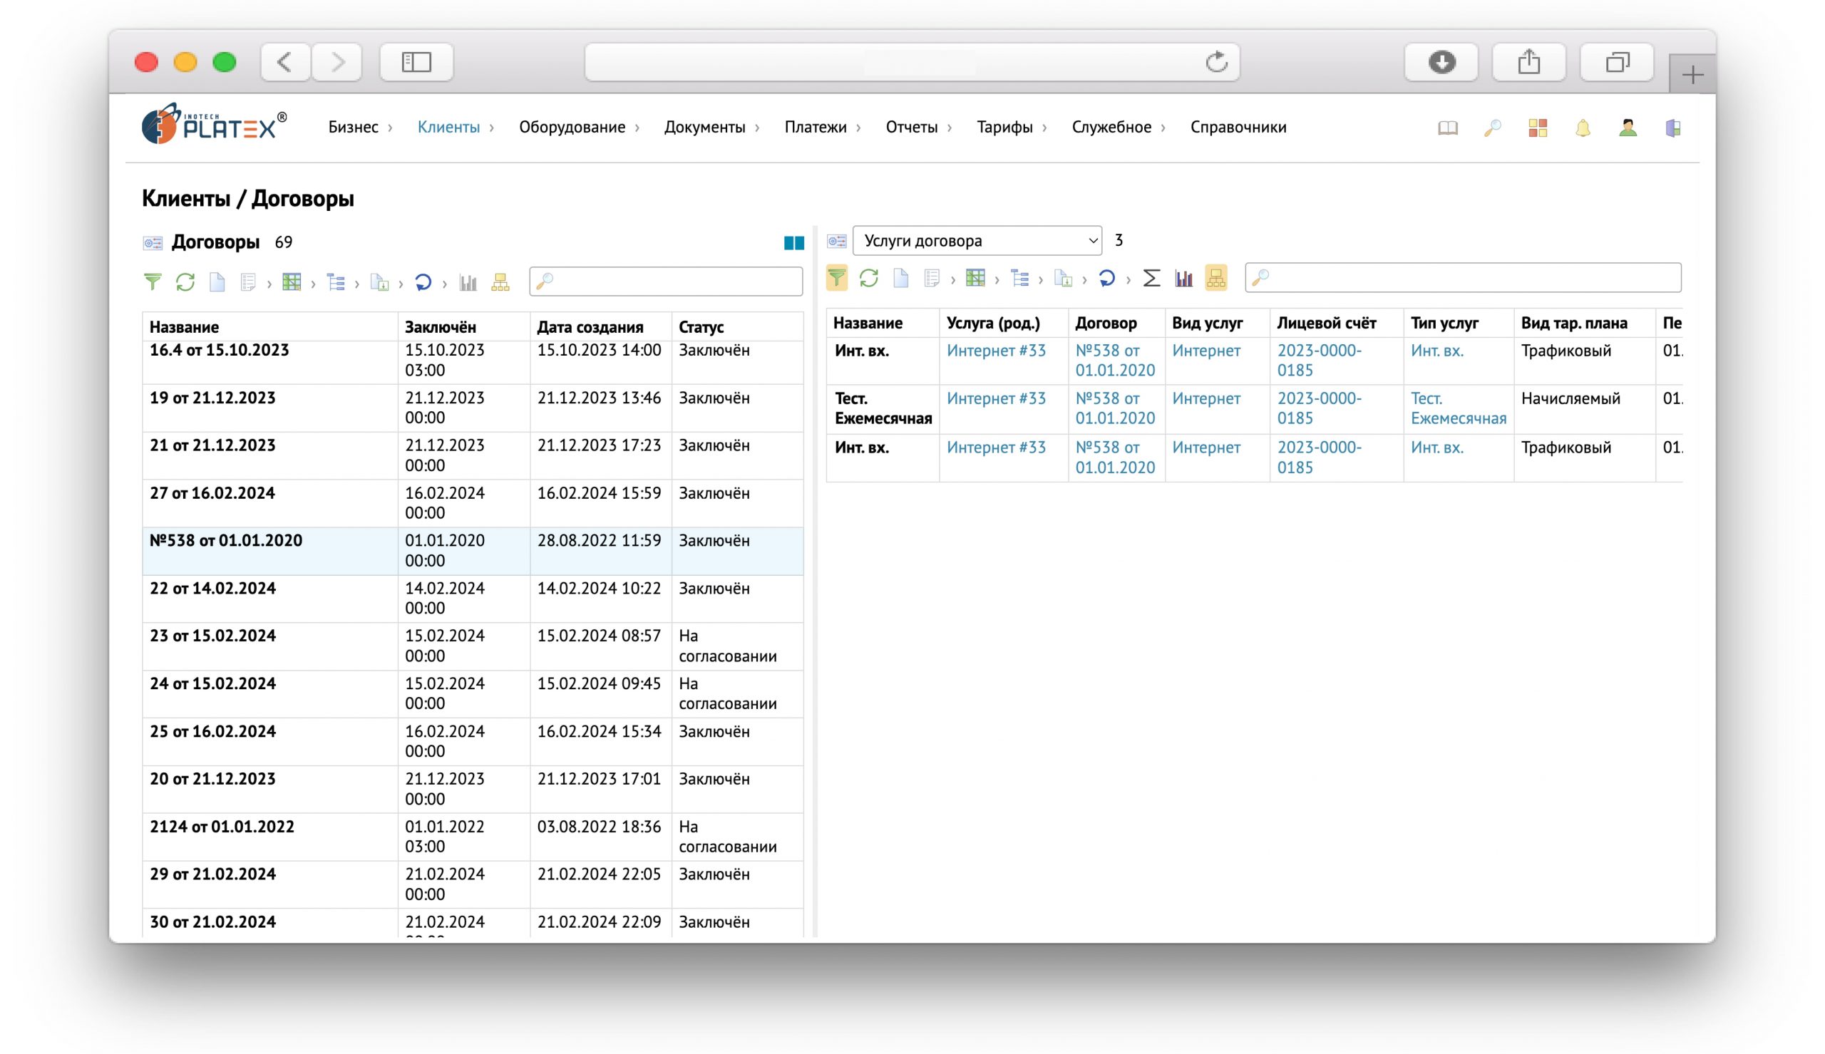
Task: Open Договоры panel settings icon
Action: pyautogui.click(x=153, y=242)
